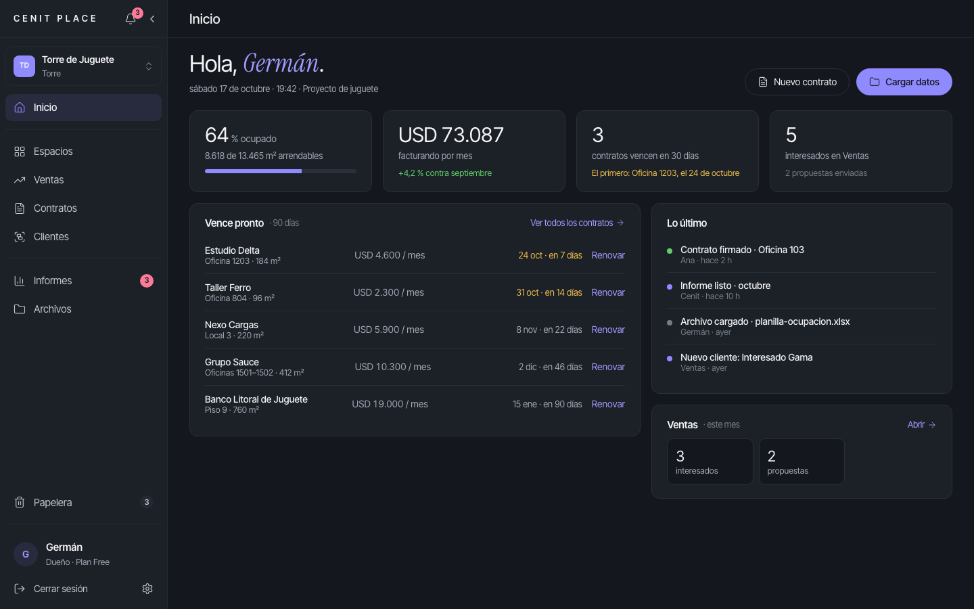
Task: Open Clientes in the sidebar
Action: [83, 237]
